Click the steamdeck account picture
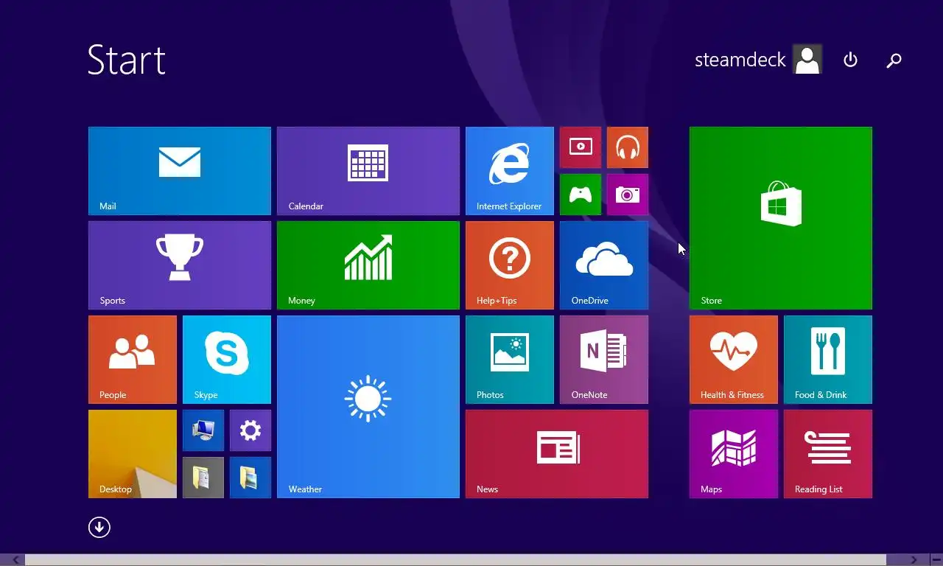The image size is (943, 566). coord(807,60)
